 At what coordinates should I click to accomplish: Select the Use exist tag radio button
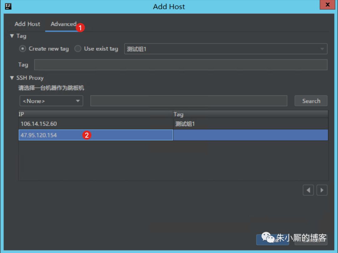pyautogui.click(x=77, y=49)
